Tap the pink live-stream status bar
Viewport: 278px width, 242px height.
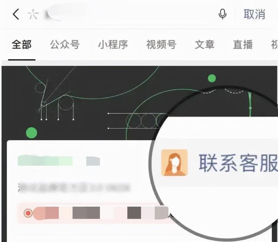93,213
